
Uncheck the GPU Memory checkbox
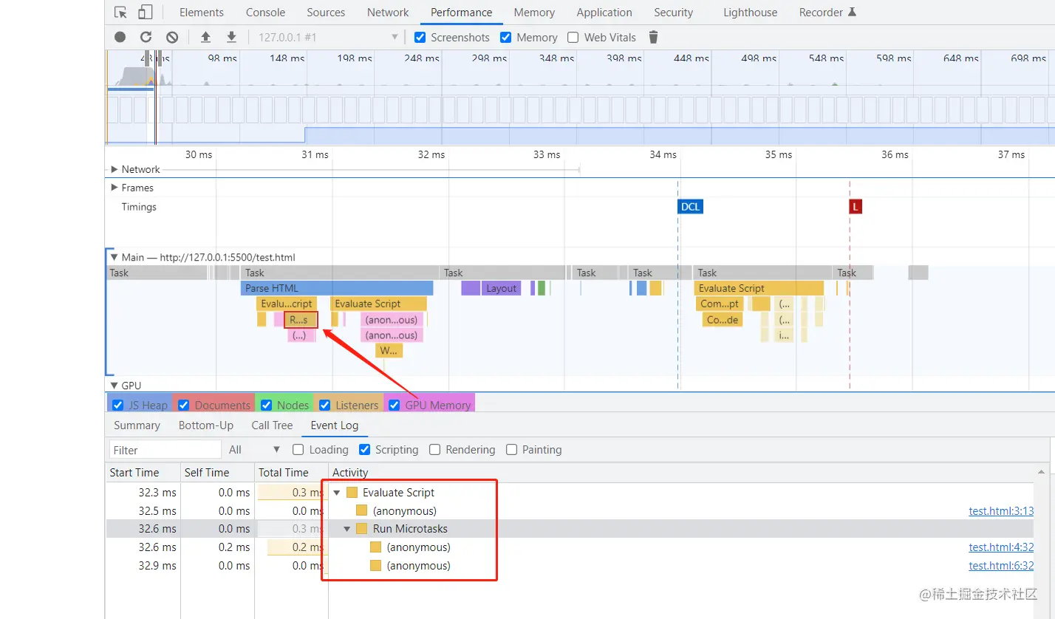[x=394, y=405]
